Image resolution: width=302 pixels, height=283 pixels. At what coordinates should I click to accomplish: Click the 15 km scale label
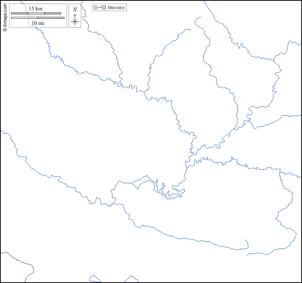point(36,9)
